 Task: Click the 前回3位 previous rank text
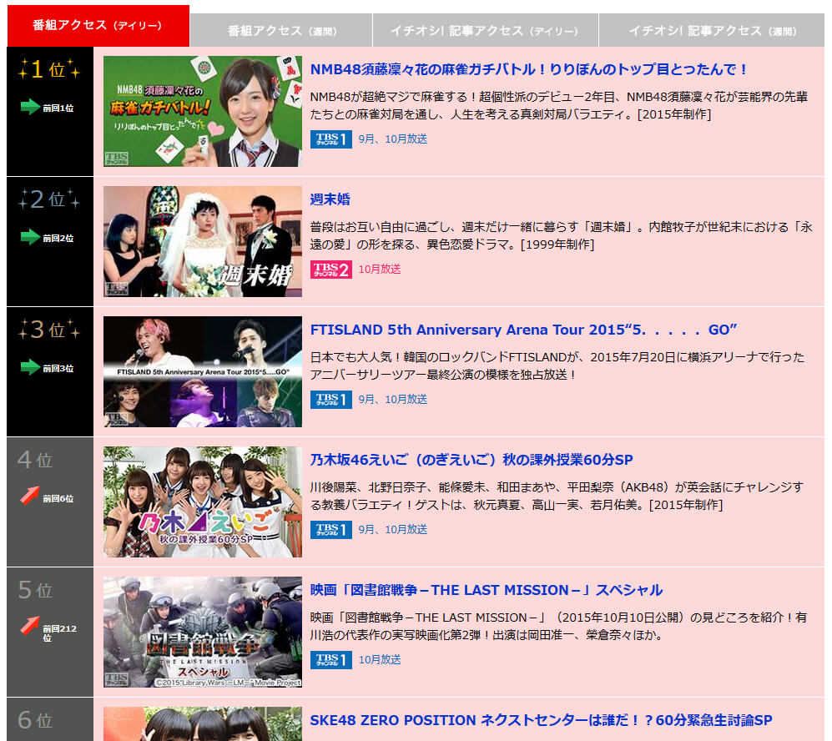58,369
